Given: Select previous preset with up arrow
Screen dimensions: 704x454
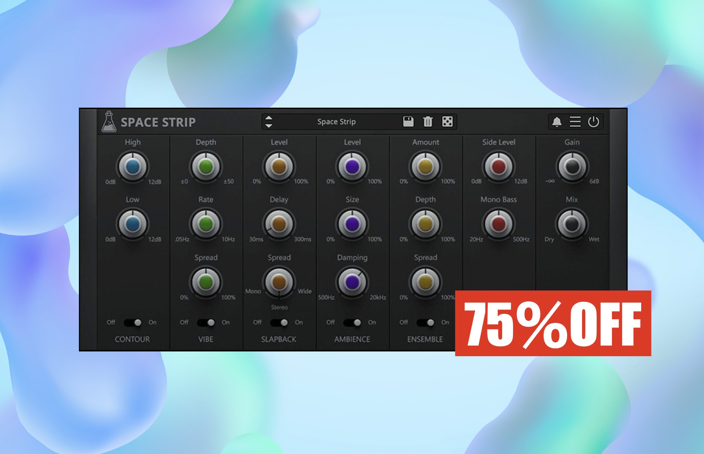Looking at the screenshot, I should 269,118.
